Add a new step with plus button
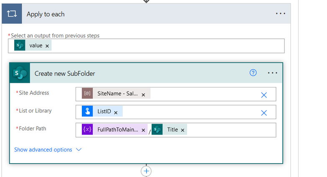This screenshot has height=177, width=327. tap(146, 171)
